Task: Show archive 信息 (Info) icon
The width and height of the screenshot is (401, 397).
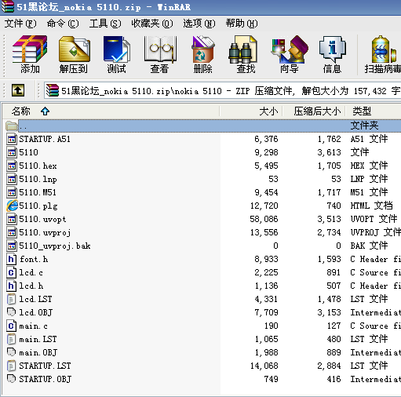Action: coord(332,55)
